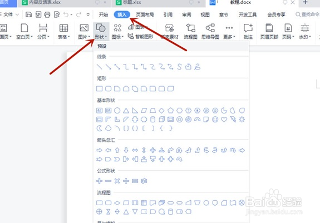Viewport: 320px width, 223px height.
Task: Insert a 智能图形 smart graphic
Action: tap(141, 37)
